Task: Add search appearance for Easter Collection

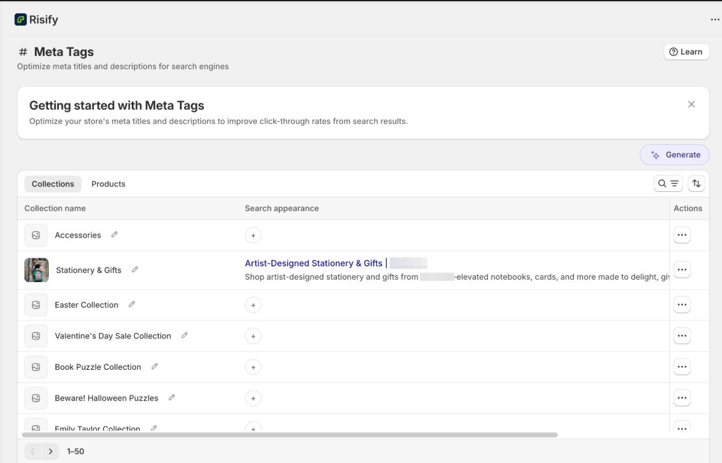Action: click(x=253, y=305)
